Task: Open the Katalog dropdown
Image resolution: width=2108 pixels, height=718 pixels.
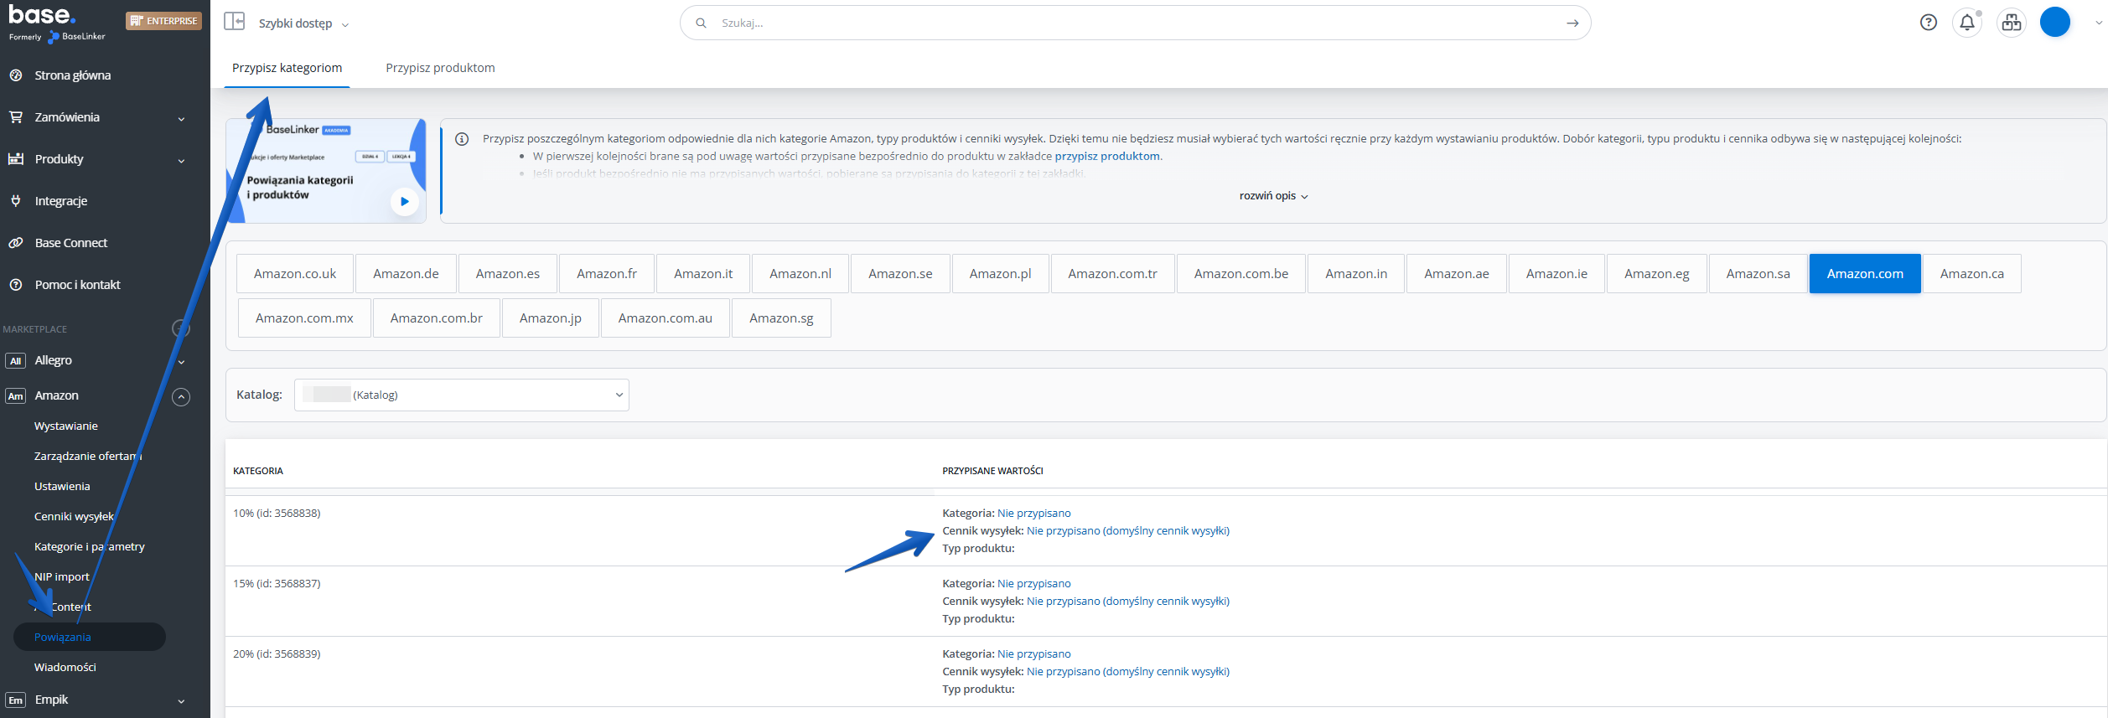Action: coord(461,395)
